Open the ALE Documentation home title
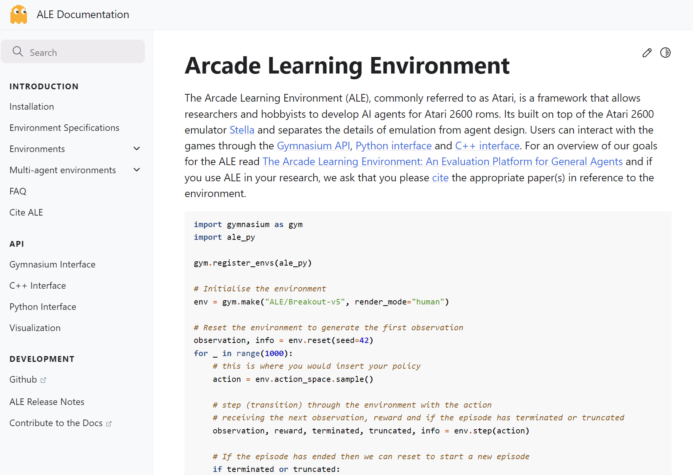Screen dimensions: 693x475 (x=83, y=15)
